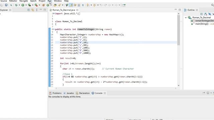Collapse the Roman_To_Decimal outline node
214x120 pixels.
coord(186,18)
